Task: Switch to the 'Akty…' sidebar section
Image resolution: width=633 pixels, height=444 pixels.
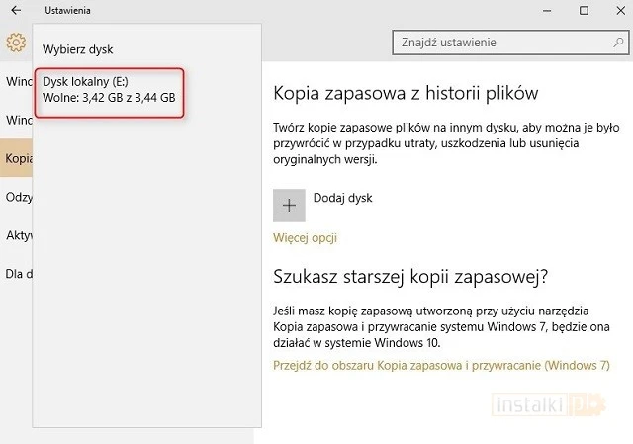Action: pyautogui.click(x=17, y=235)
